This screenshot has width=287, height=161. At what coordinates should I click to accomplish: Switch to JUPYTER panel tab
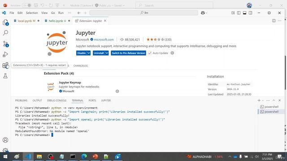[106, 100]
